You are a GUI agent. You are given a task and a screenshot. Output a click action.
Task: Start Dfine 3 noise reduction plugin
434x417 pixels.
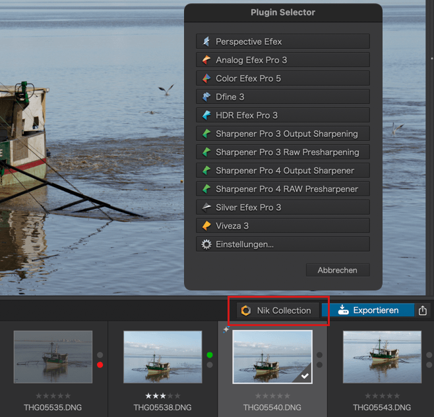point(282,97)
